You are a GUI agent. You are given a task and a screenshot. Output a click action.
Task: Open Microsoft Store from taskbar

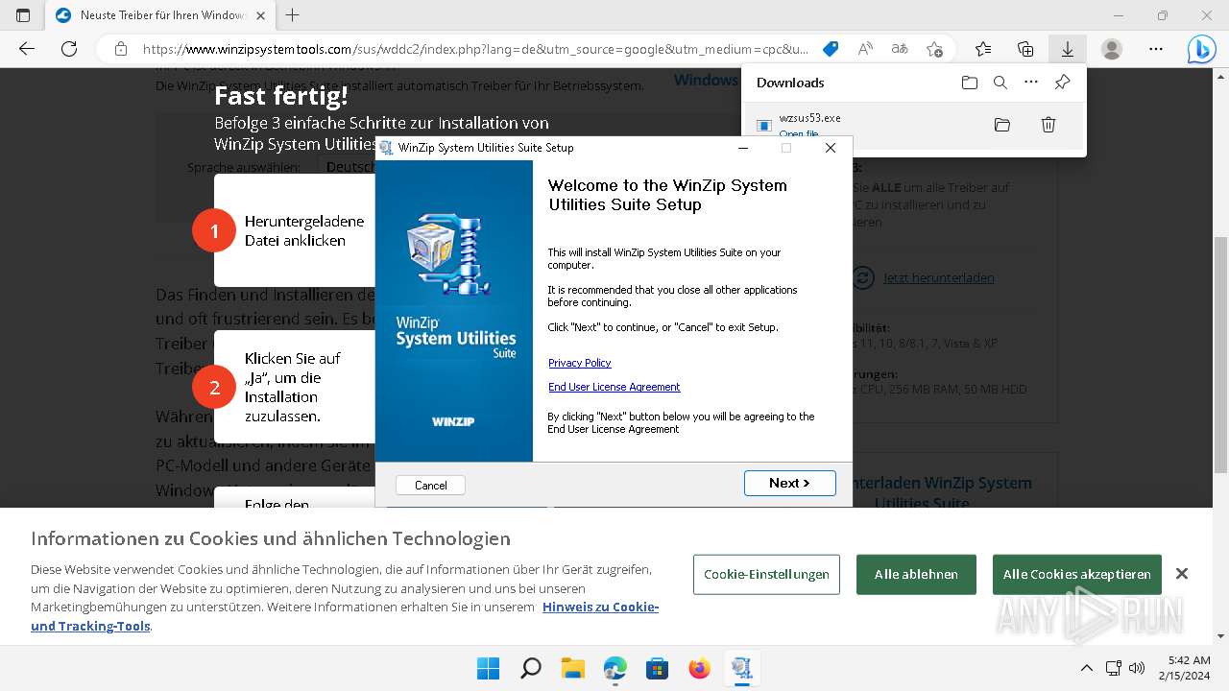pyautogui.click(x=657, y=668)
